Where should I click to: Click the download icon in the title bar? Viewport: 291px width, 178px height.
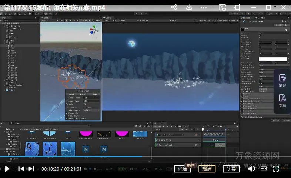pyautogui.click(x=189, y=7)
